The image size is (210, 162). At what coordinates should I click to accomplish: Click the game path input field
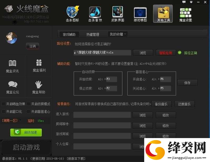tap(102, 53)
